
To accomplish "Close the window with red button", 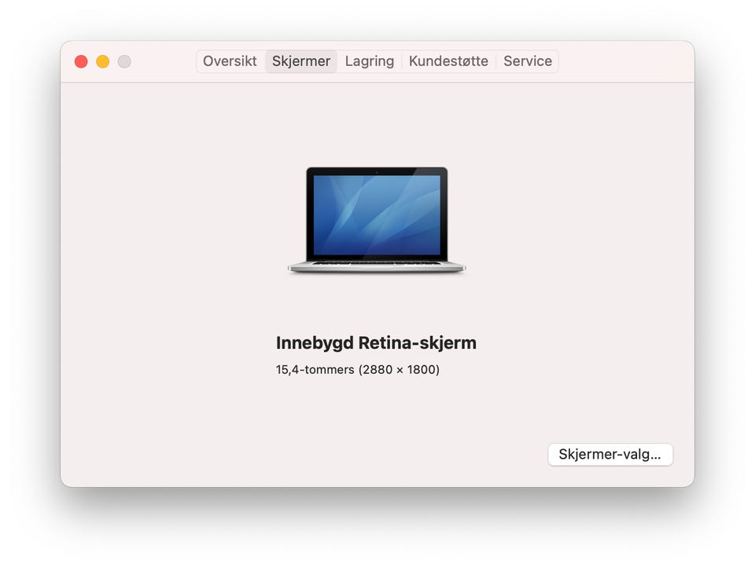I will [x=81, y=61].
